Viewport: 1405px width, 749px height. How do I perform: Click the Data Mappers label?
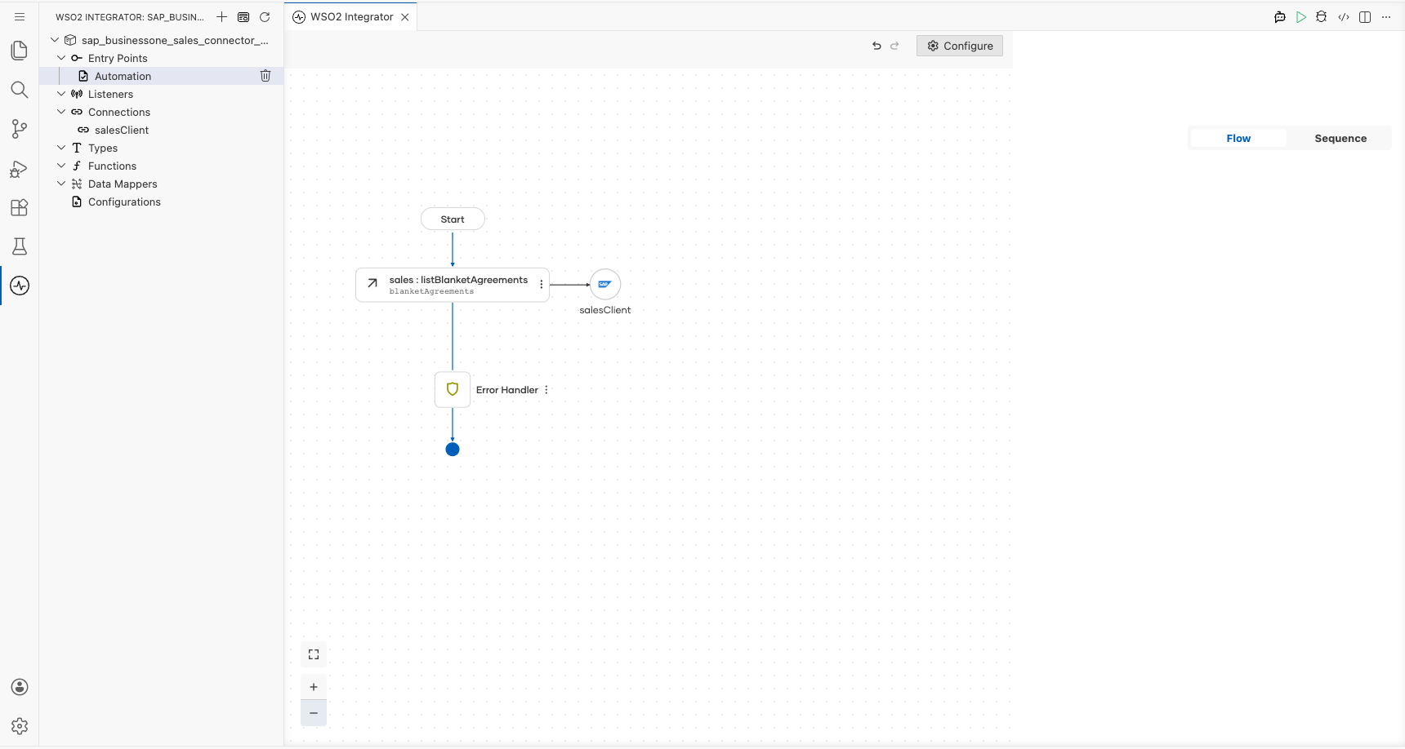[123, 184]
